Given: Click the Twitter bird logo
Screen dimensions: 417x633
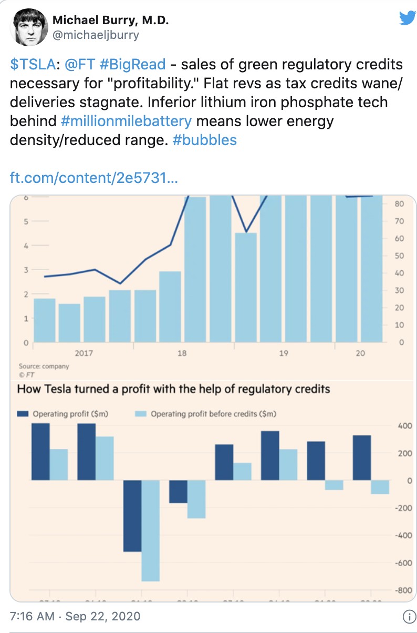Looking at the screenshot, I should 407,18.
